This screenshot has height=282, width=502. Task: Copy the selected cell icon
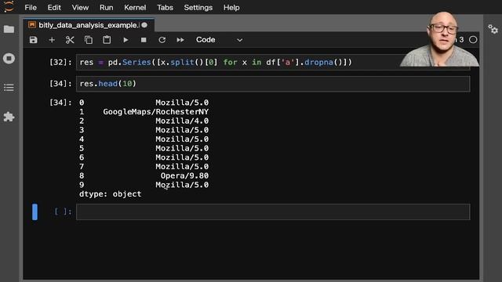[x=89, y=40]
